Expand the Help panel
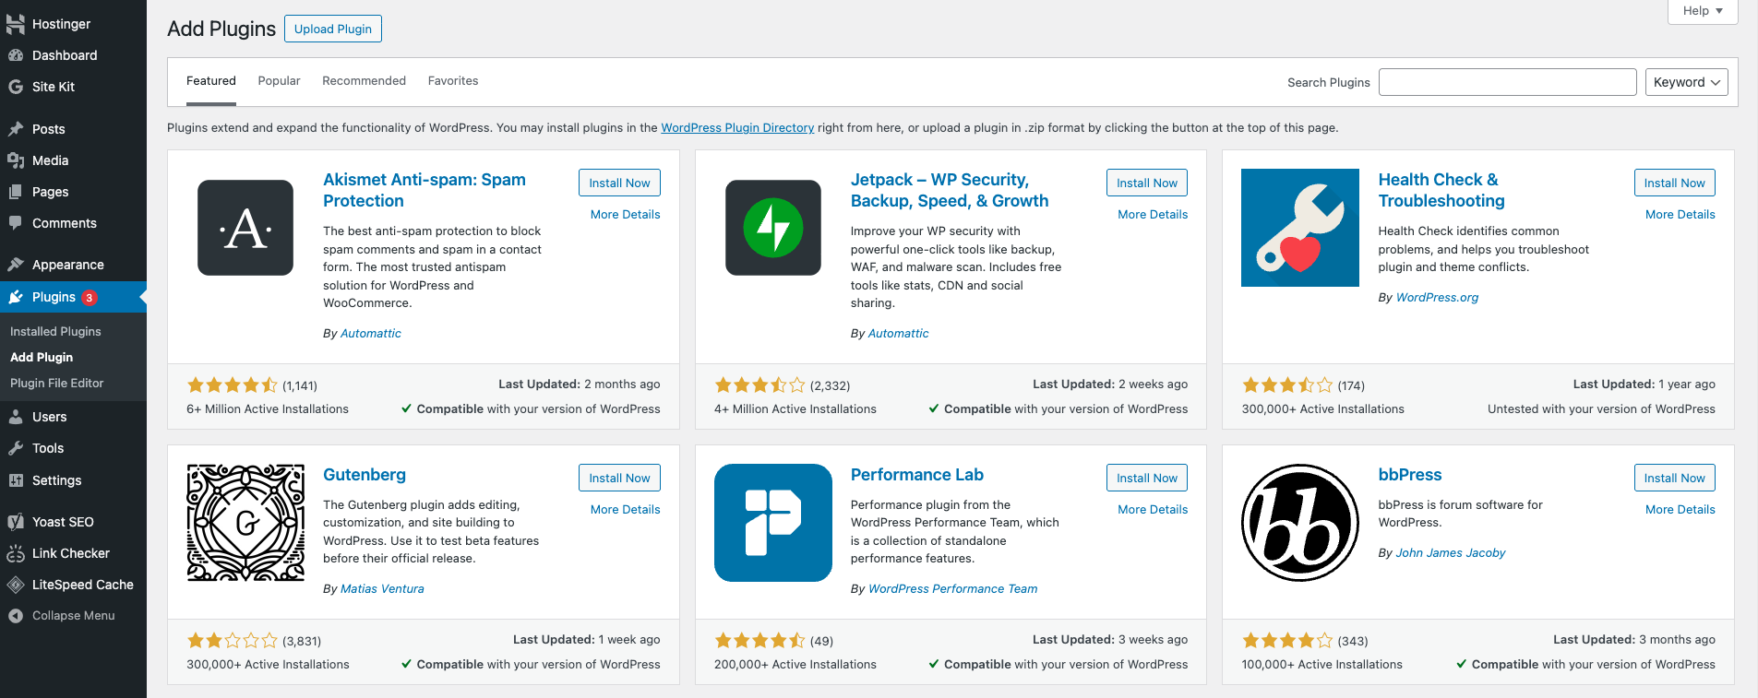The image size is (1758, 698). 1701,10
